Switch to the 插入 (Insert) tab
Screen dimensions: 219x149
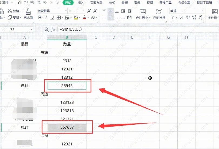pyautogui.click(x=81, y=3)
